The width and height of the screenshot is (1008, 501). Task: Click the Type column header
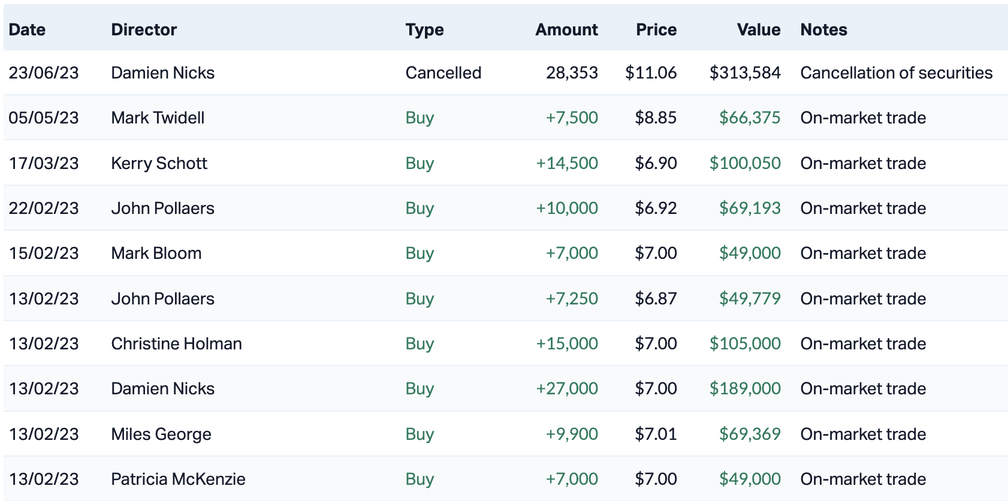(x=424, y=29)
